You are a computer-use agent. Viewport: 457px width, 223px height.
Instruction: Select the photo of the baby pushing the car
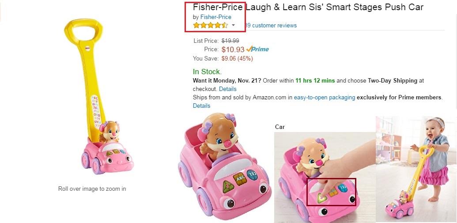[x=415, y=168]
